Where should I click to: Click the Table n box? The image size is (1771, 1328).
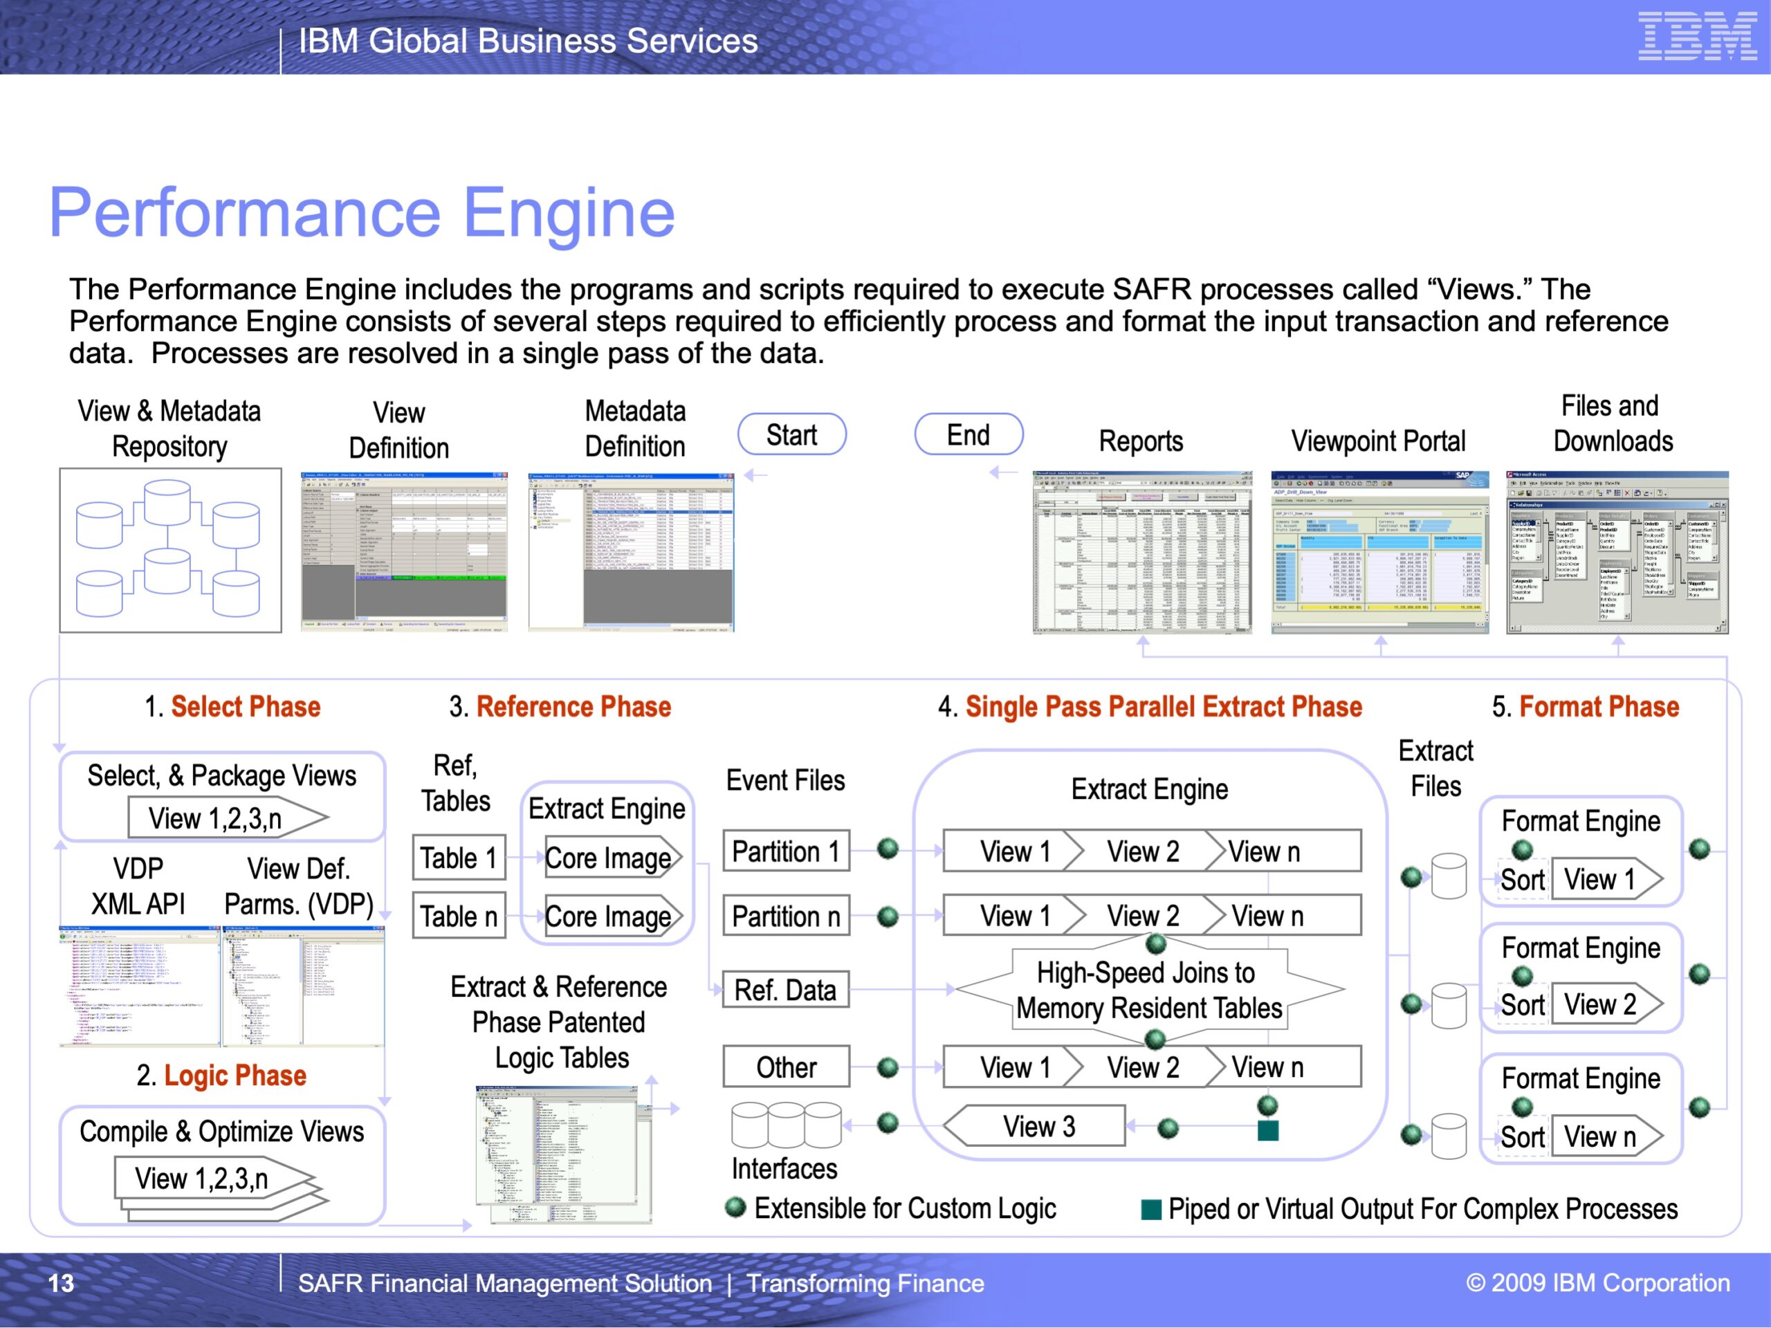coord(459,915)
